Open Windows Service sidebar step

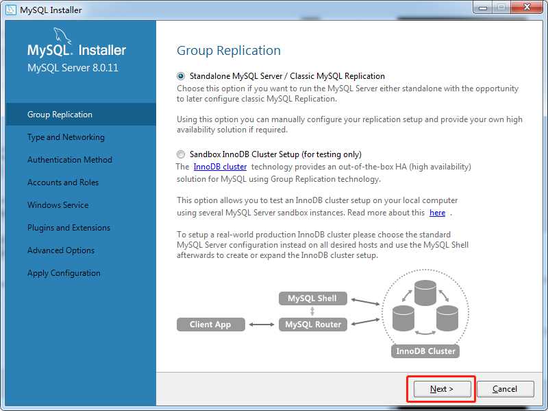pyautogui.click(x=58, y=204)
